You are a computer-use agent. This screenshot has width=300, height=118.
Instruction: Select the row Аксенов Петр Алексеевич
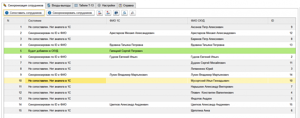[x=150, y=27]
